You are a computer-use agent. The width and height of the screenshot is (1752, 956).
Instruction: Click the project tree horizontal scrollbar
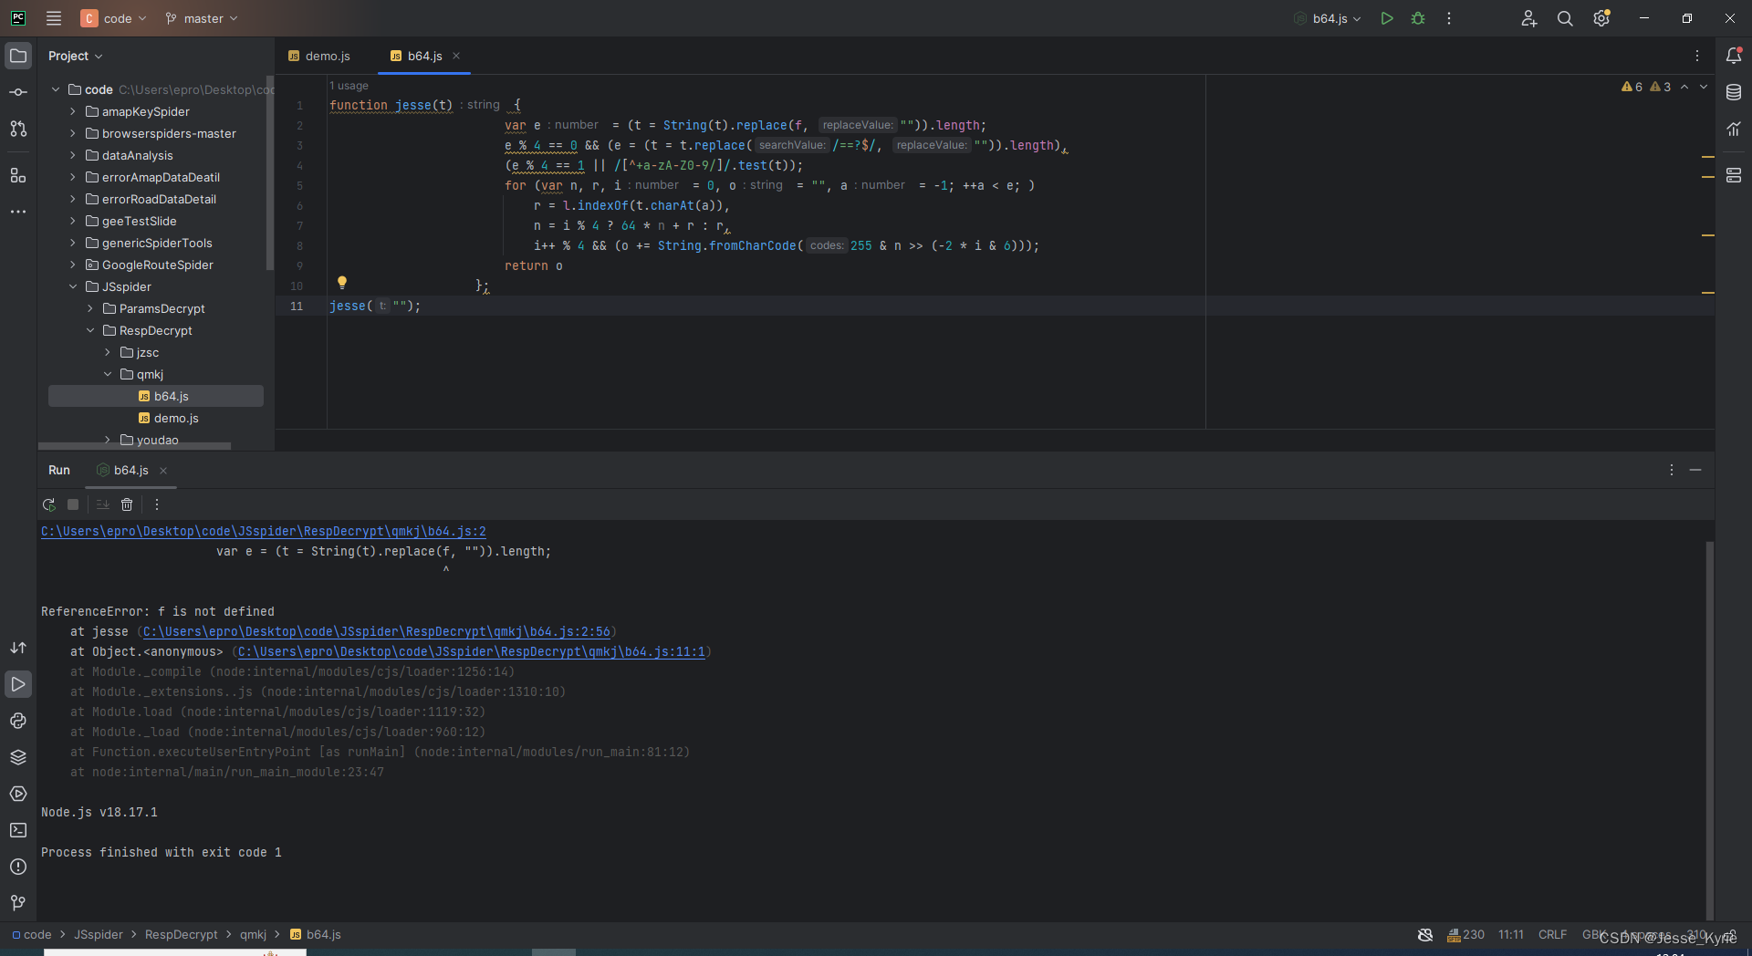(135, 446)
